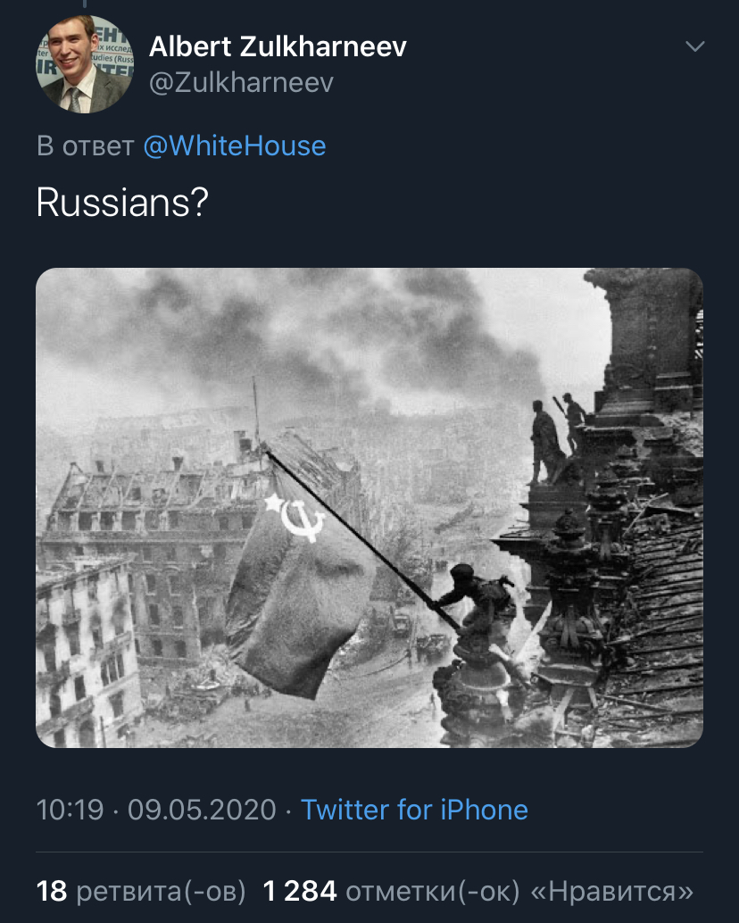739x923 pixels.
Task: Click the tweet time 10:19
Action: click(69, 810)
